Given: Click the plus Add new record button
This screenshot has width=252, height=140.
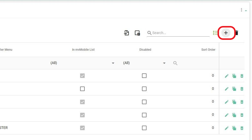Looking at the screenshot, I should pyautogui.click(x=226, y=33).
